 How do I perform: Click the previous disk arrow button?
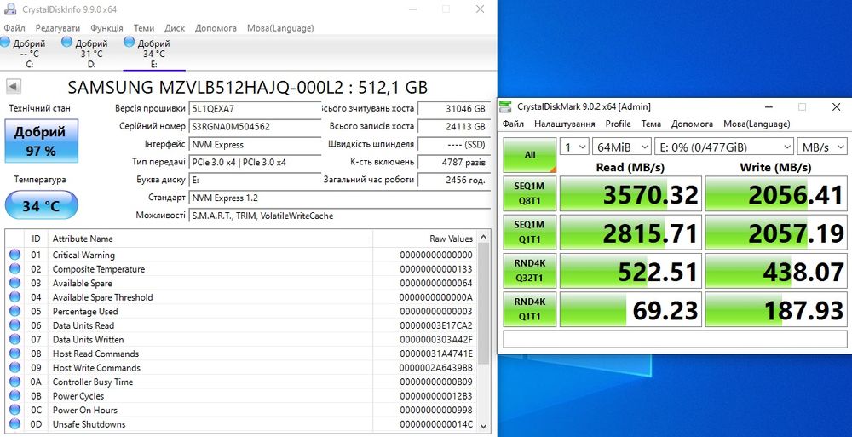(14, 86)
